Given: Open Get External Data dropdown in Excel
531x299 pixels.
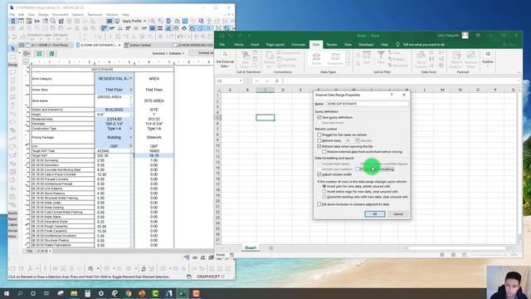Looking at the screenshot, I should [225, 59].
